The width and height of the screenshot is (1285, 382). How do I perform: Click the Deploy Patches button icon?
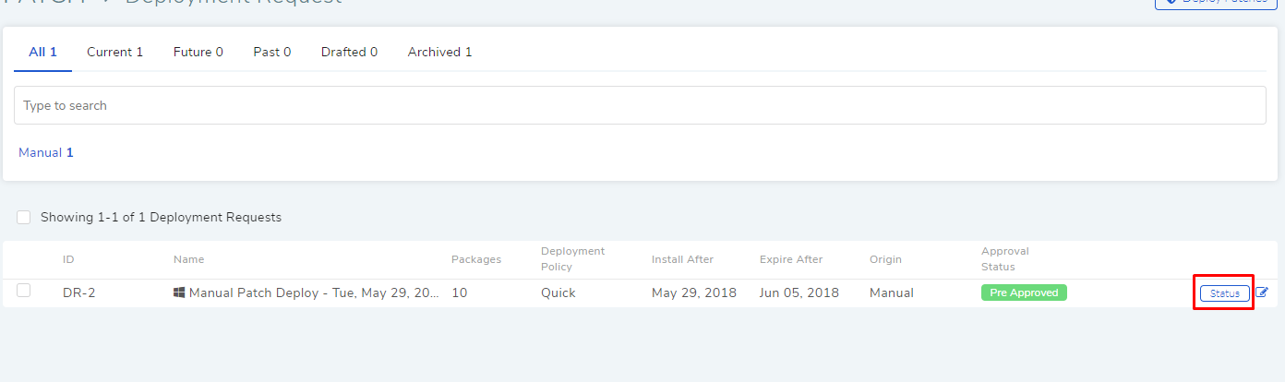tap(1171, 3)
